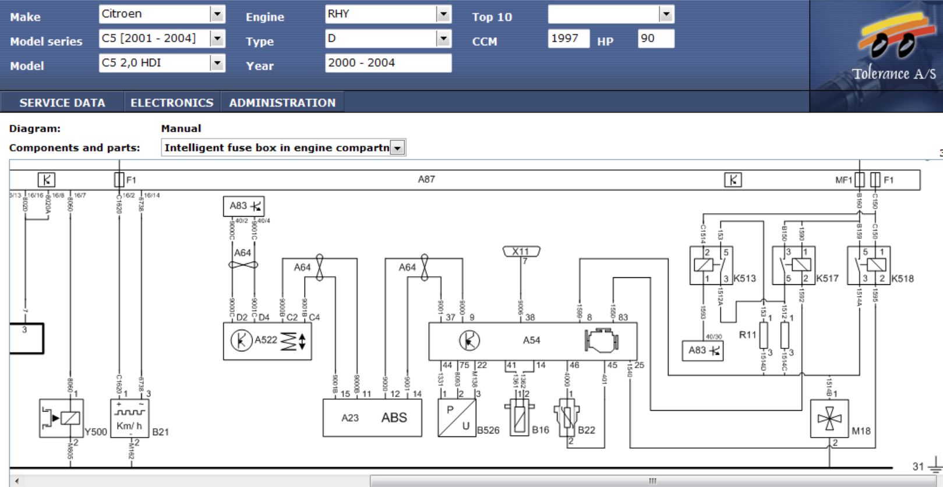This screenshot has height=487, width=943.
Task: Click the K517 relay symbol
Action: (x=793, y=265)
